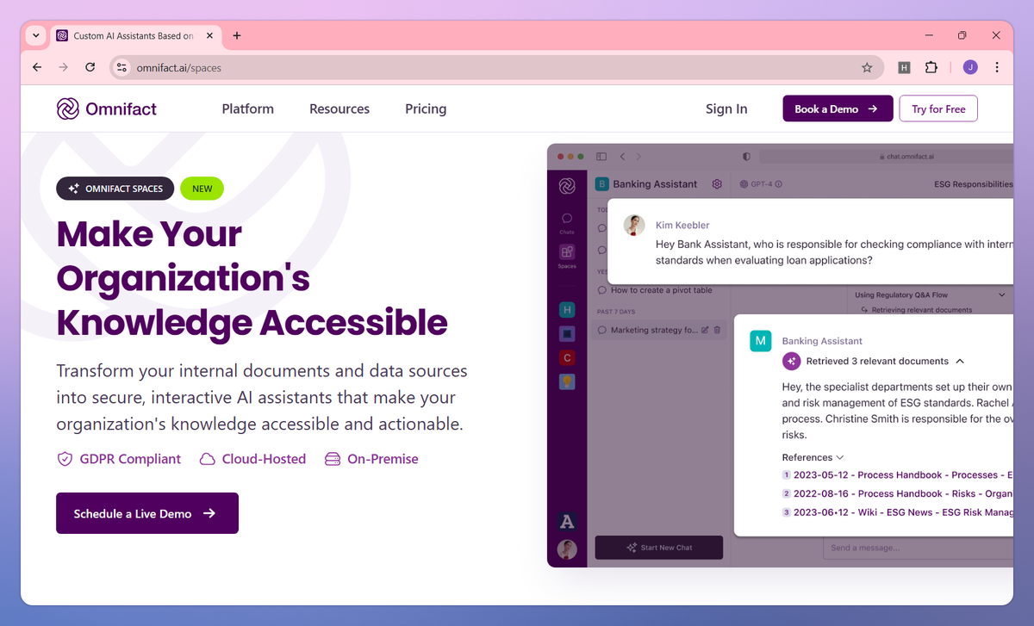Click the Book a Demo button
1034x626 pixels.
[838, 108]
